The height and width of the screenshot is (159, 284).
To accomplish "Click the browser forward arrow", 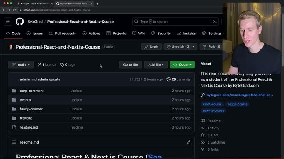I will [x=9, y=10].
